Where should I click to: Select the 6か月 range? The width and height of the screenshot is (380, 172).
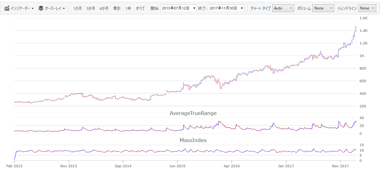[104, 8]
